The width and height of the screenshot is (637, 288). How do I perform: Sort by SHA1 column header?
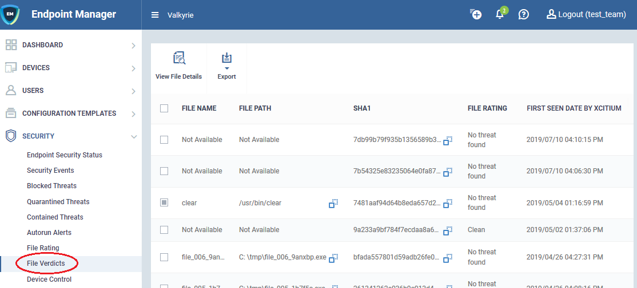361,108
